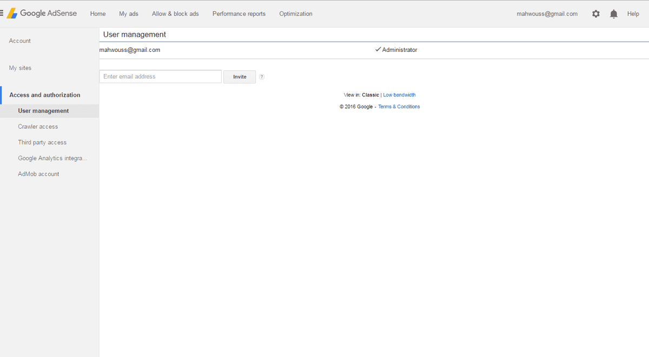This screenshot has width=649, height=357.
Task: Open the account email mahwouss@gmail.com in header
Action: coord(547,14)
